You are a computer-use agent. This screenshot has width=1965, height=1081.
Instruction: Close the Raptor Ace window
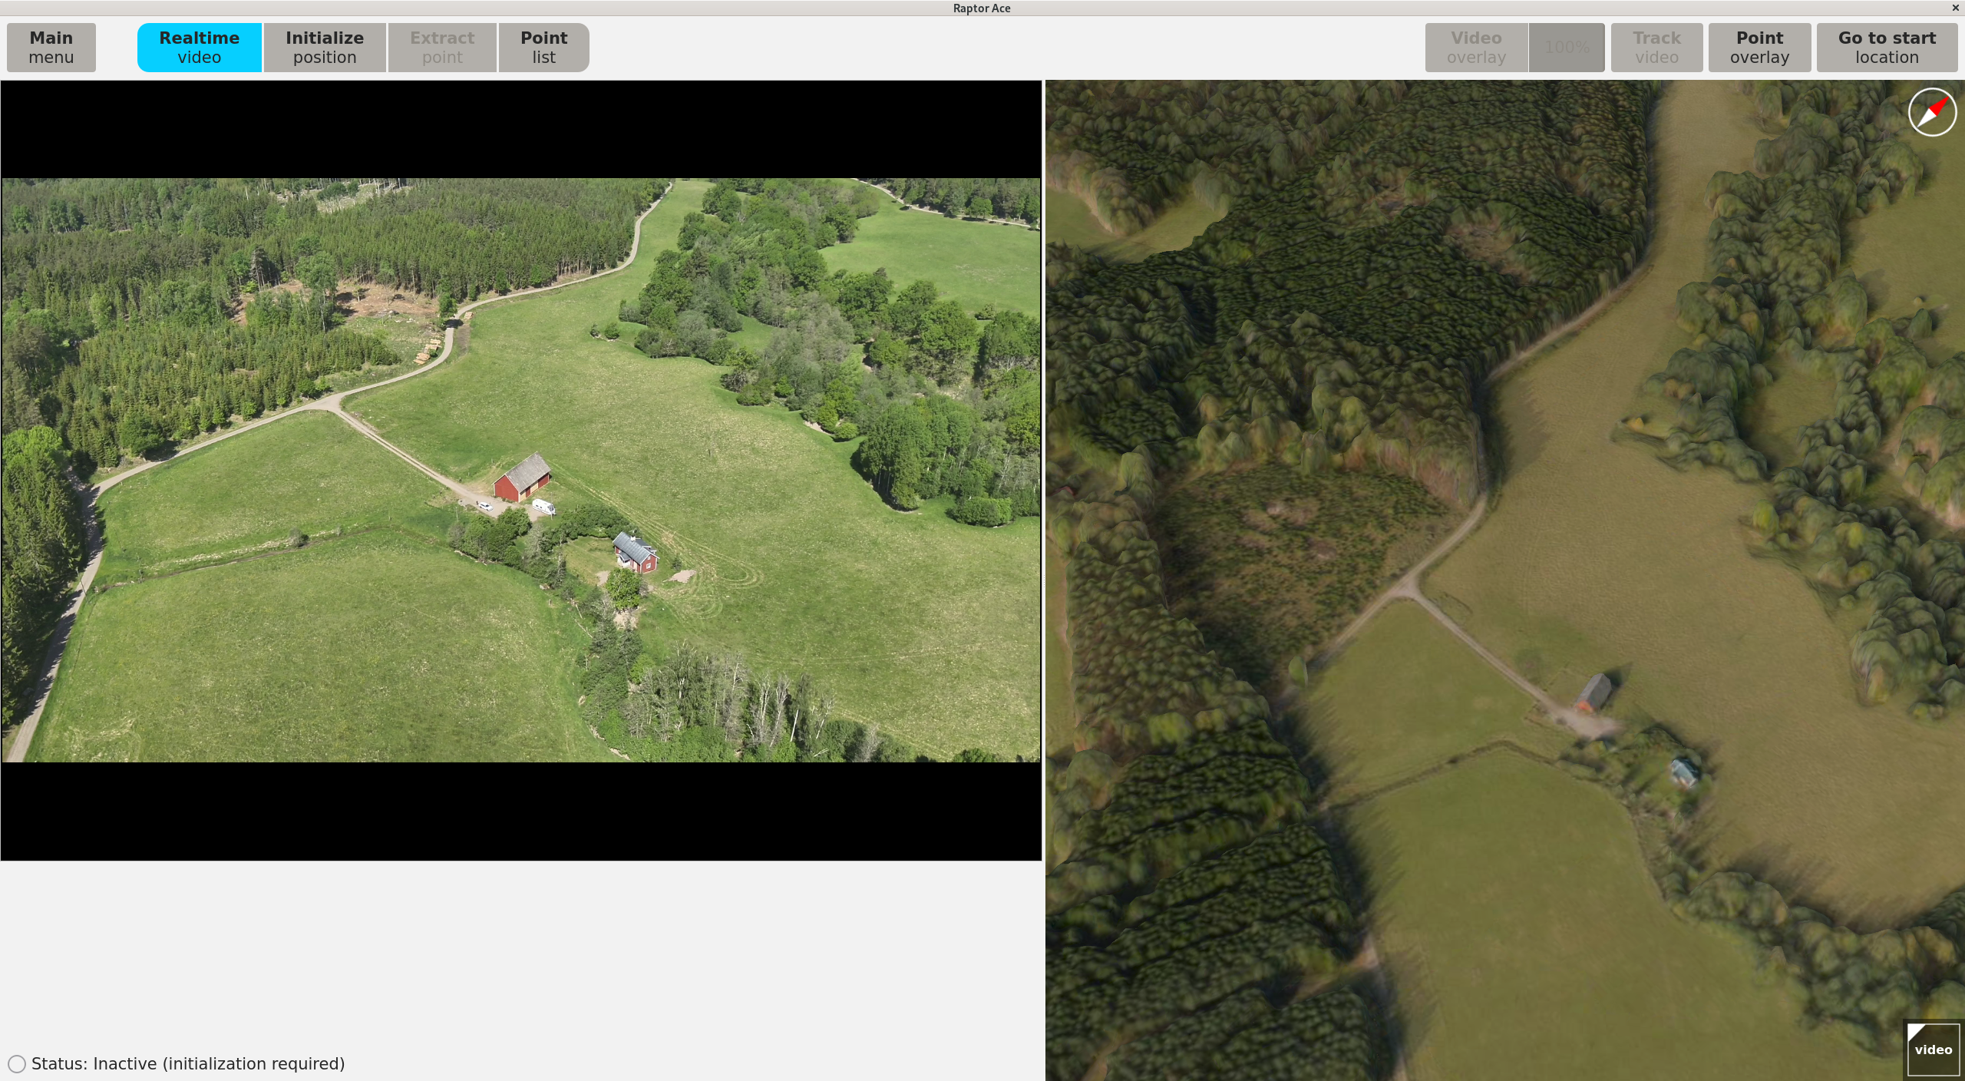(x=1955, y=8)
